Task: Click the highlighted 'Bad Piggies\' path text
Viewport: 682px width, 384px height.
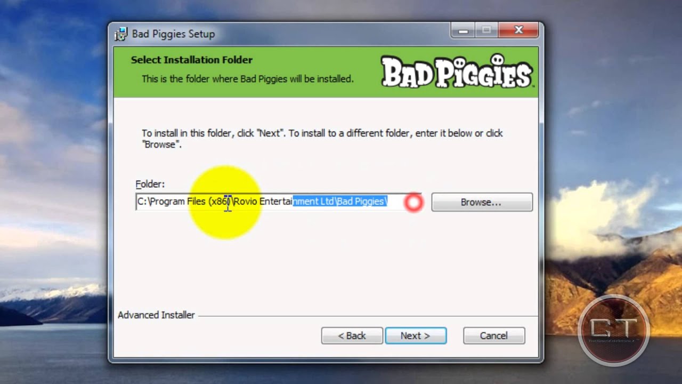Action: [362, 201]
